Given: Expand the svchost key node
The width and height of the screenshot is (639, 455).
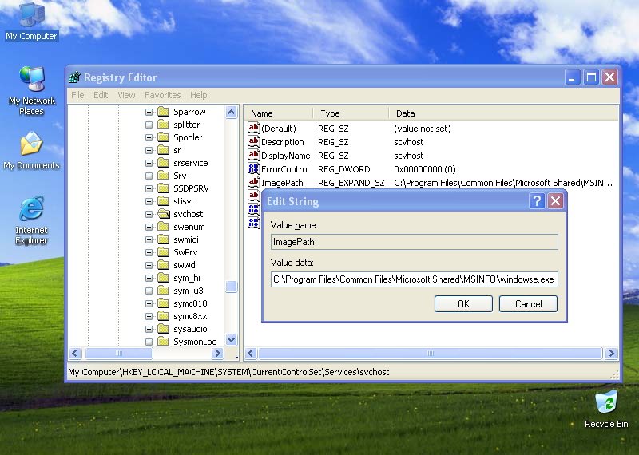Looking at the screenshot, I should 149,214.
